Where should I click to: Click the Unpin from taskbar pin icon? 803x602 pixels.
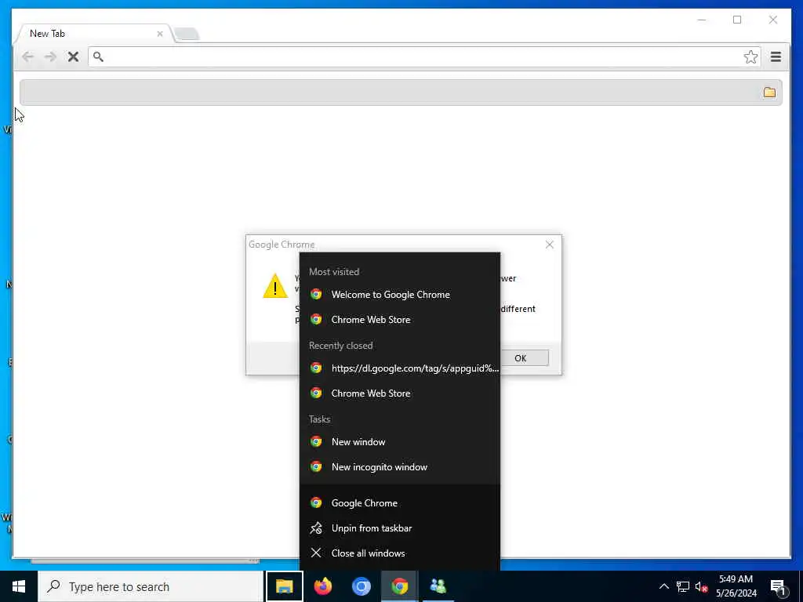point(316,528)
